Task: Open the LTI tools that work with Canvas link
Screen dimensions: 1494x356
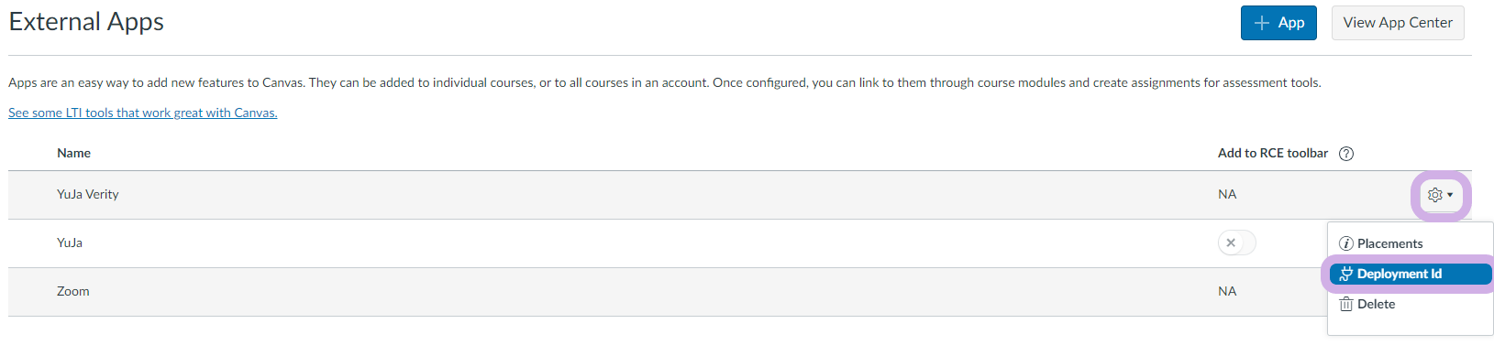Action: click(x=143, y=113)
